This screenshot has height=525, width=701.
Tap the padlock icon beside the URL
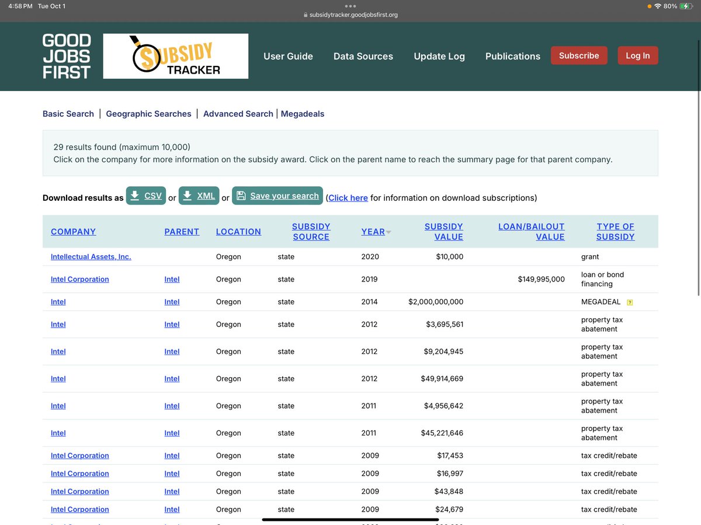tap(306, 15)
